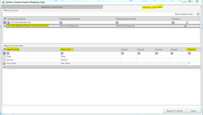The image size is (203, 115).
Task: Select the 'Per Diem' MapToID cell
Action: click(90, 63)
